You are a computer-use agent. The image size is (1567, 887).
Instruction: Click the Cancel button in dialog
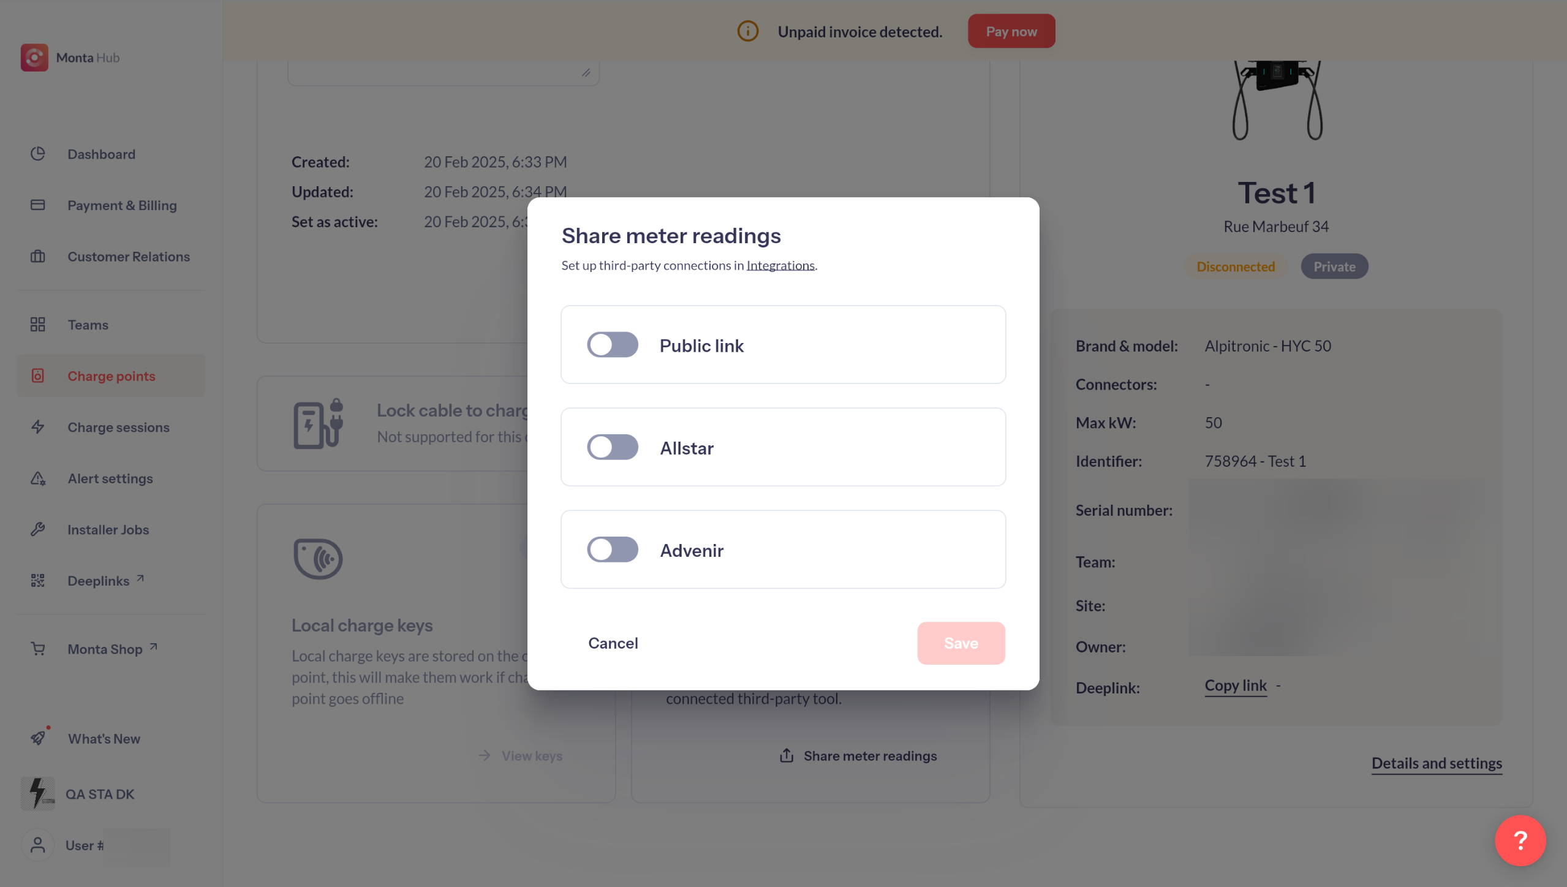point(613,643)
